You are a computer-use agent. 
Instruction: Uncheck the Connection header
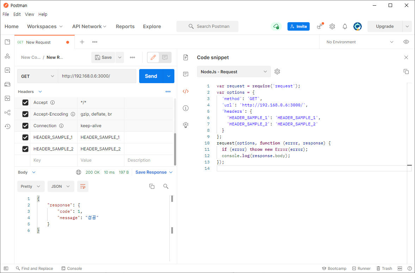point(25,126)
